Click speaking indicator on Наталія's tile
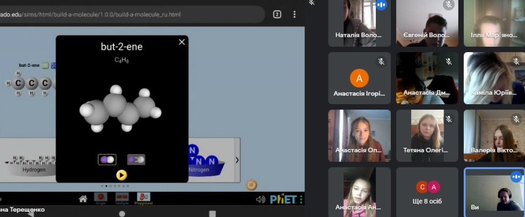This screenshot has height=217, width=525. tap(381, 4)
